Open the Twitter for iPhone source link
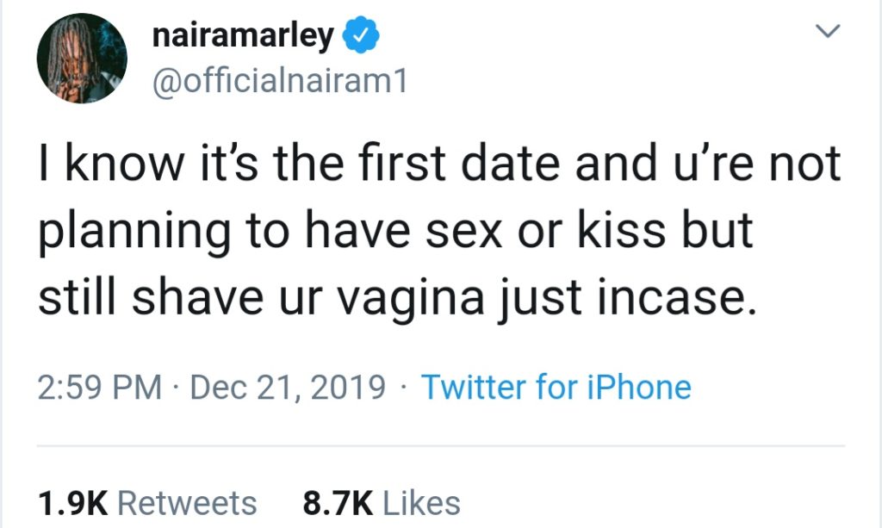Screen dimensions: 882x528 tap(556, 388)
